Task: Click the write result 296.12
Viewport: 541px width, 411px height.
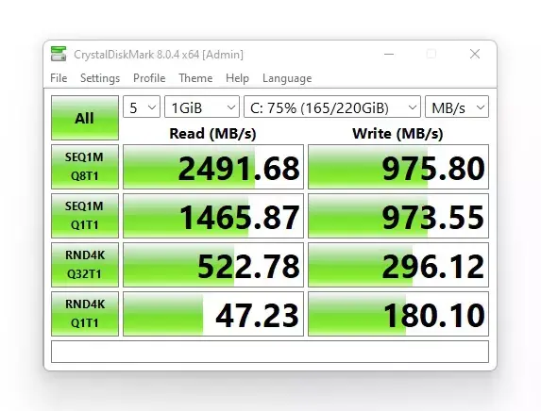Action: pos(398,265)
